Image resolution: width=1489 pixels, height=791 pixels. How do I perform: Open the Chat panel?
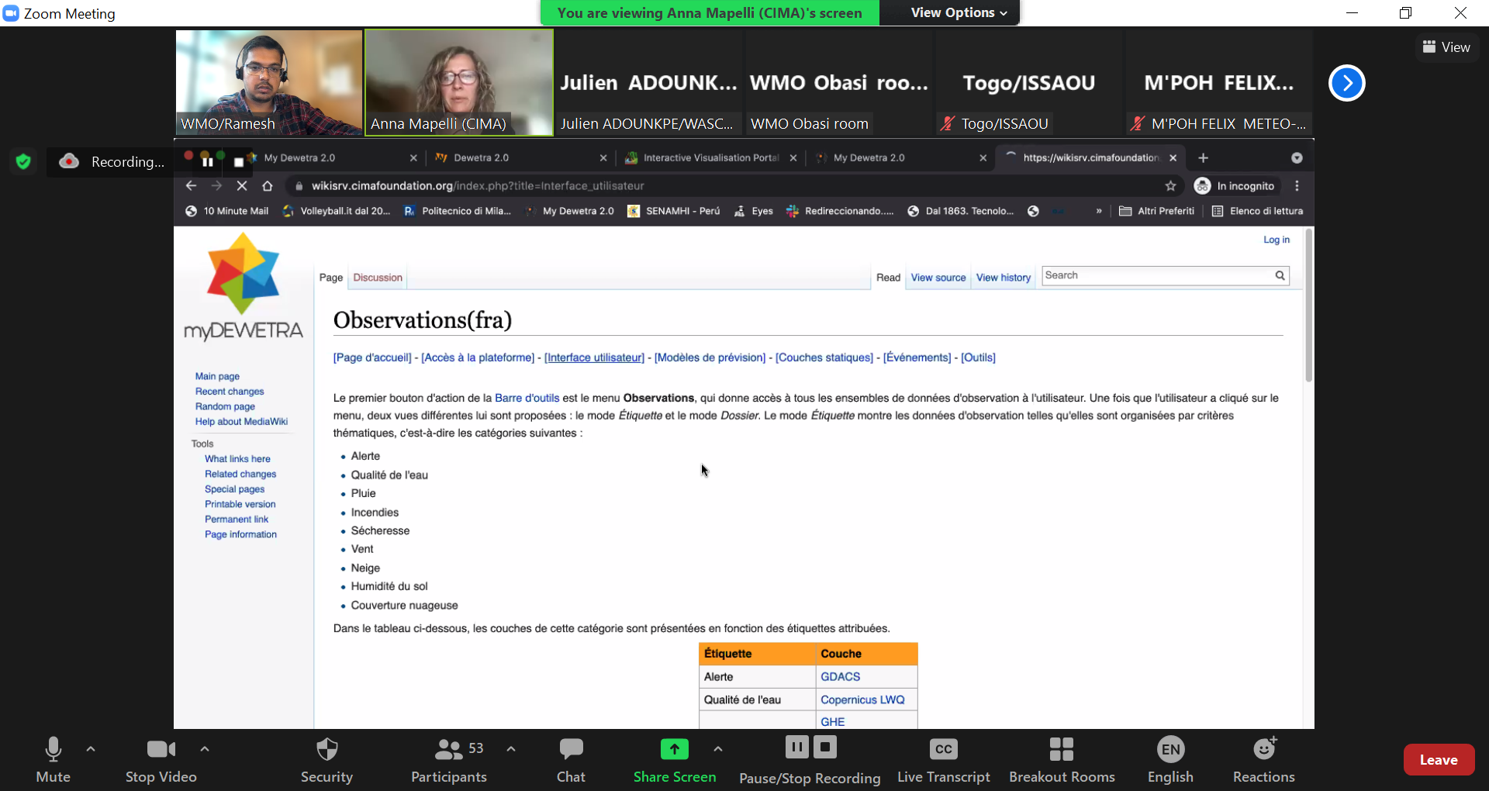(571, 760)
